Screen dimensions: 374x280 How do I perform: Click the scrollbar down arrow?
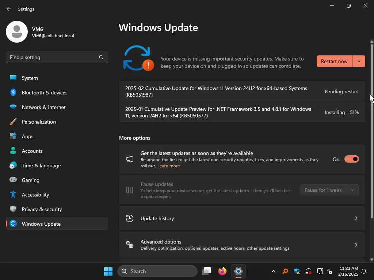click(371, 260)
